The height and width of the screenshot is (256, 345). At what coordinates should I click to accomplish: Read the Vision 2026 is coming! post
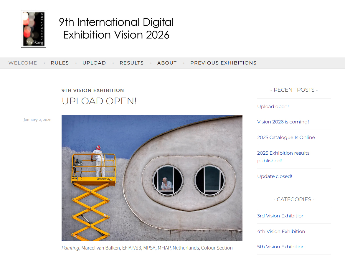pos(283,122)
